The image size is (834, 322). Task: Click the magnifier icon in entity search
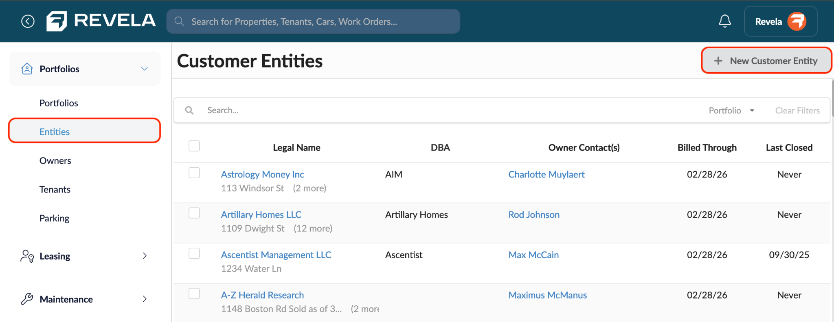(189, 110)
